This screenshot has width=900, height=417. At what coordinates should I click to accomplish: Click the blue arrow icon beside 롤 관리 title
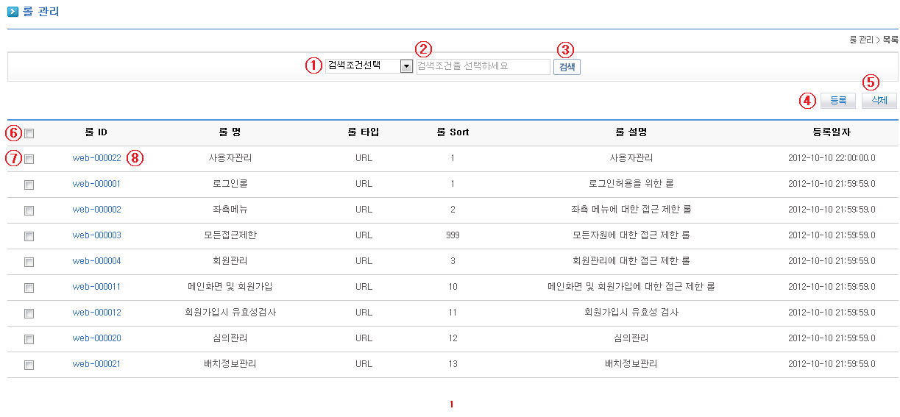click(13, 12)
